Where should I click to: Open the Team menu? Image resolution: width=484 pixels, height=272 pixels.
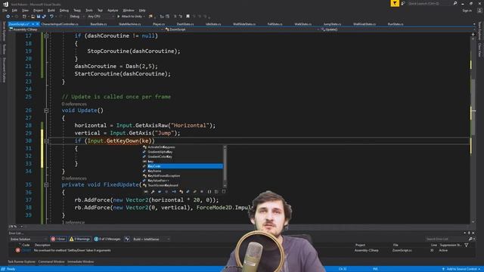[x=77, y=10]
